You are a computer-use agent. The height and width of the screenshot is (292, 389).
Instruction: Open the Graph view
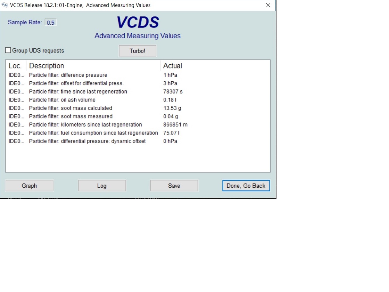point(29,186)
